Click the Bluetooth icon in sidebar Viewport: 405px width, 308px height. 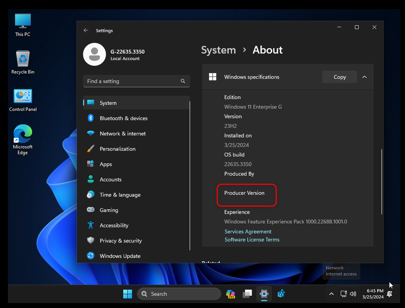[91, 118]
